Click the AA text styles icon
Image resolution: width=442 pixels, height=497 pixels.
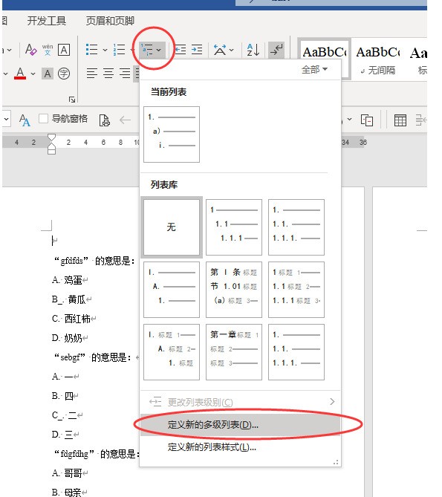pyautogui.click(x=25, y=120)
